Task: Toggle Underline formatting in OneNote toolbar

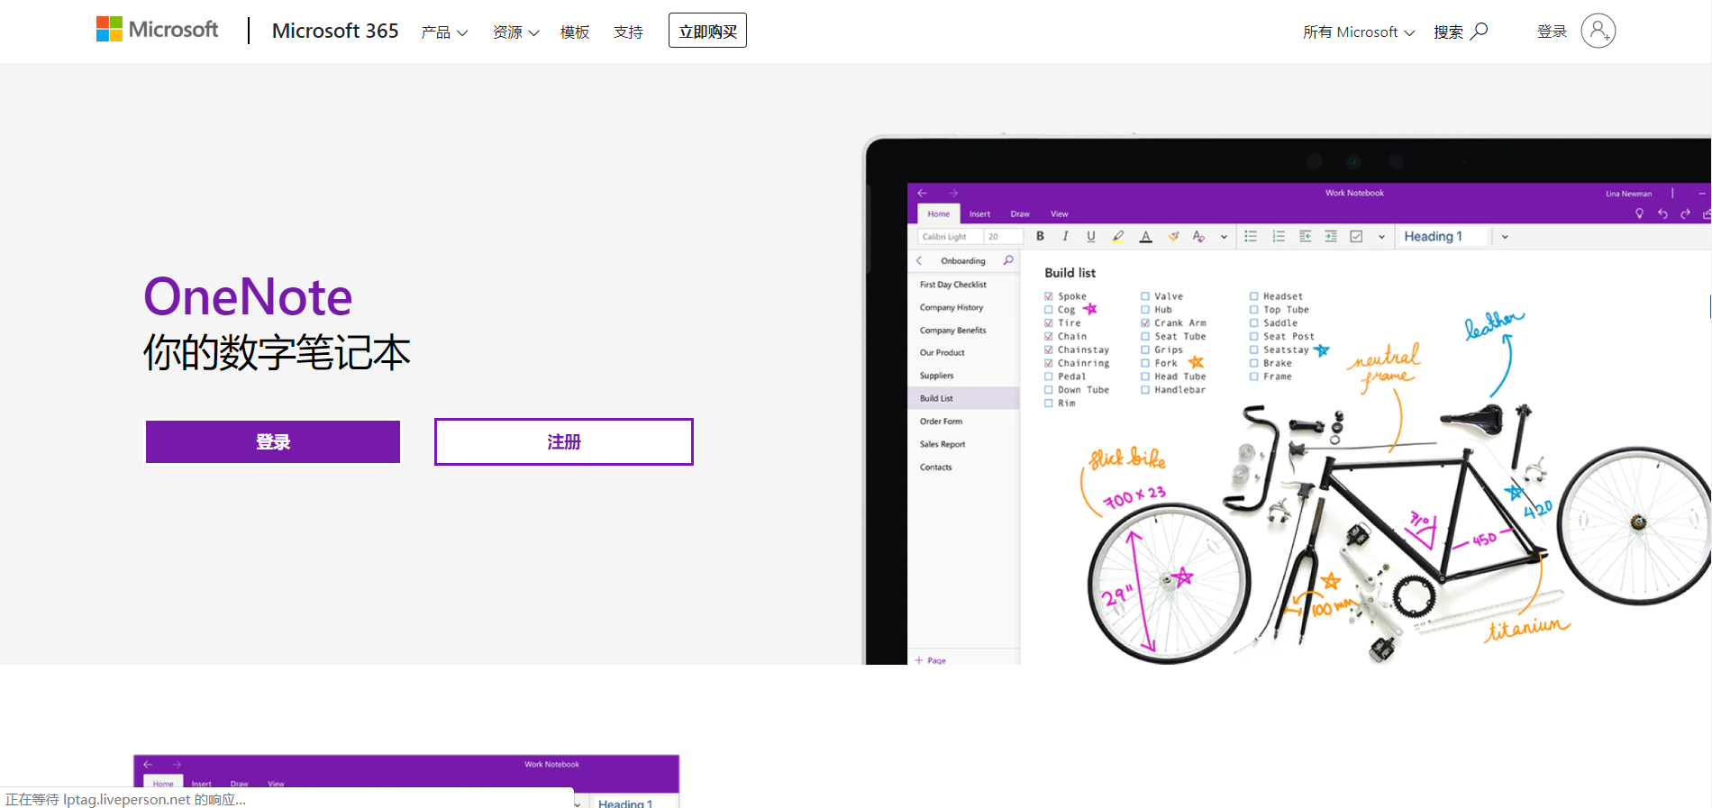Action: [1091, 236]
